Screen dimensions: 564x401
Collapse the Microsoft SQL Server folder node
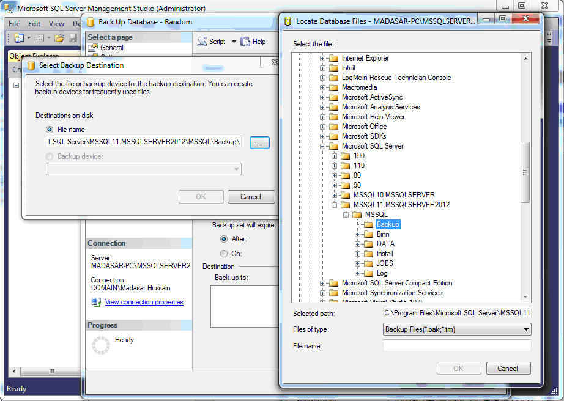(x=323, y=146)
